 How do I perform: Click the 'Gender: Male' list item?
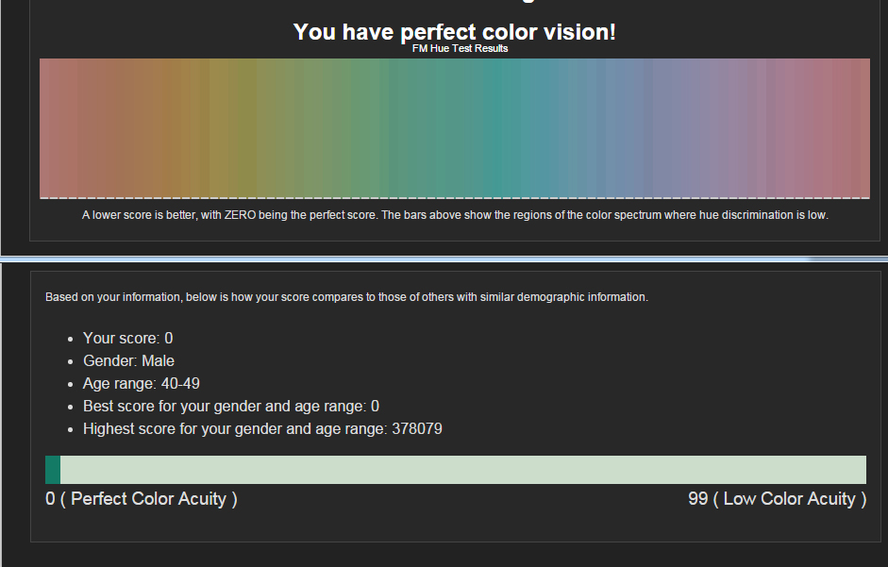[x=128, y=360]
